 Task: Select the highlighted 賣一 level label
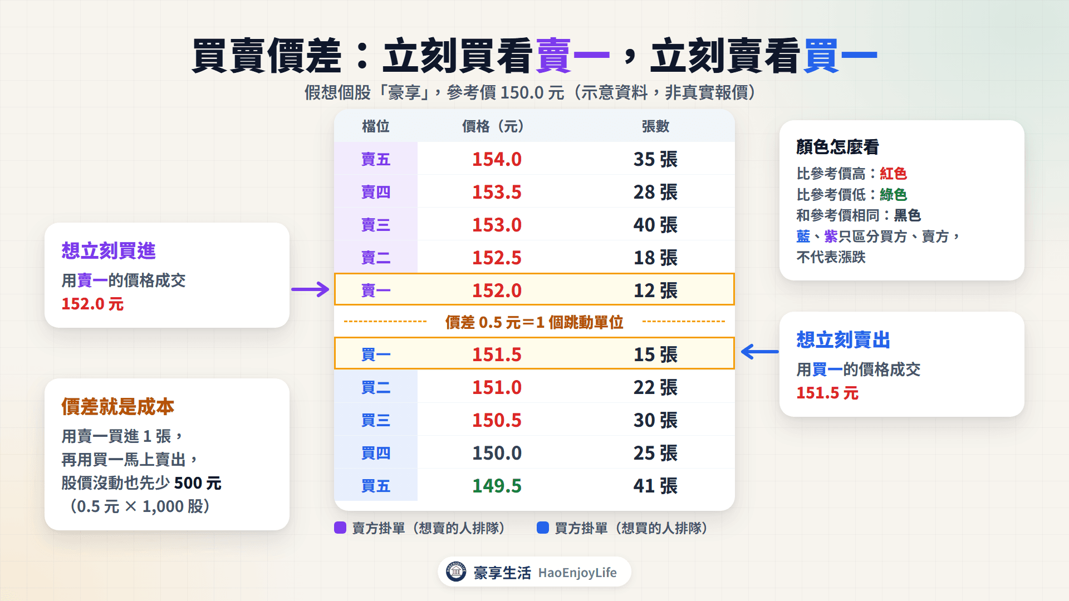coord(376,290)
